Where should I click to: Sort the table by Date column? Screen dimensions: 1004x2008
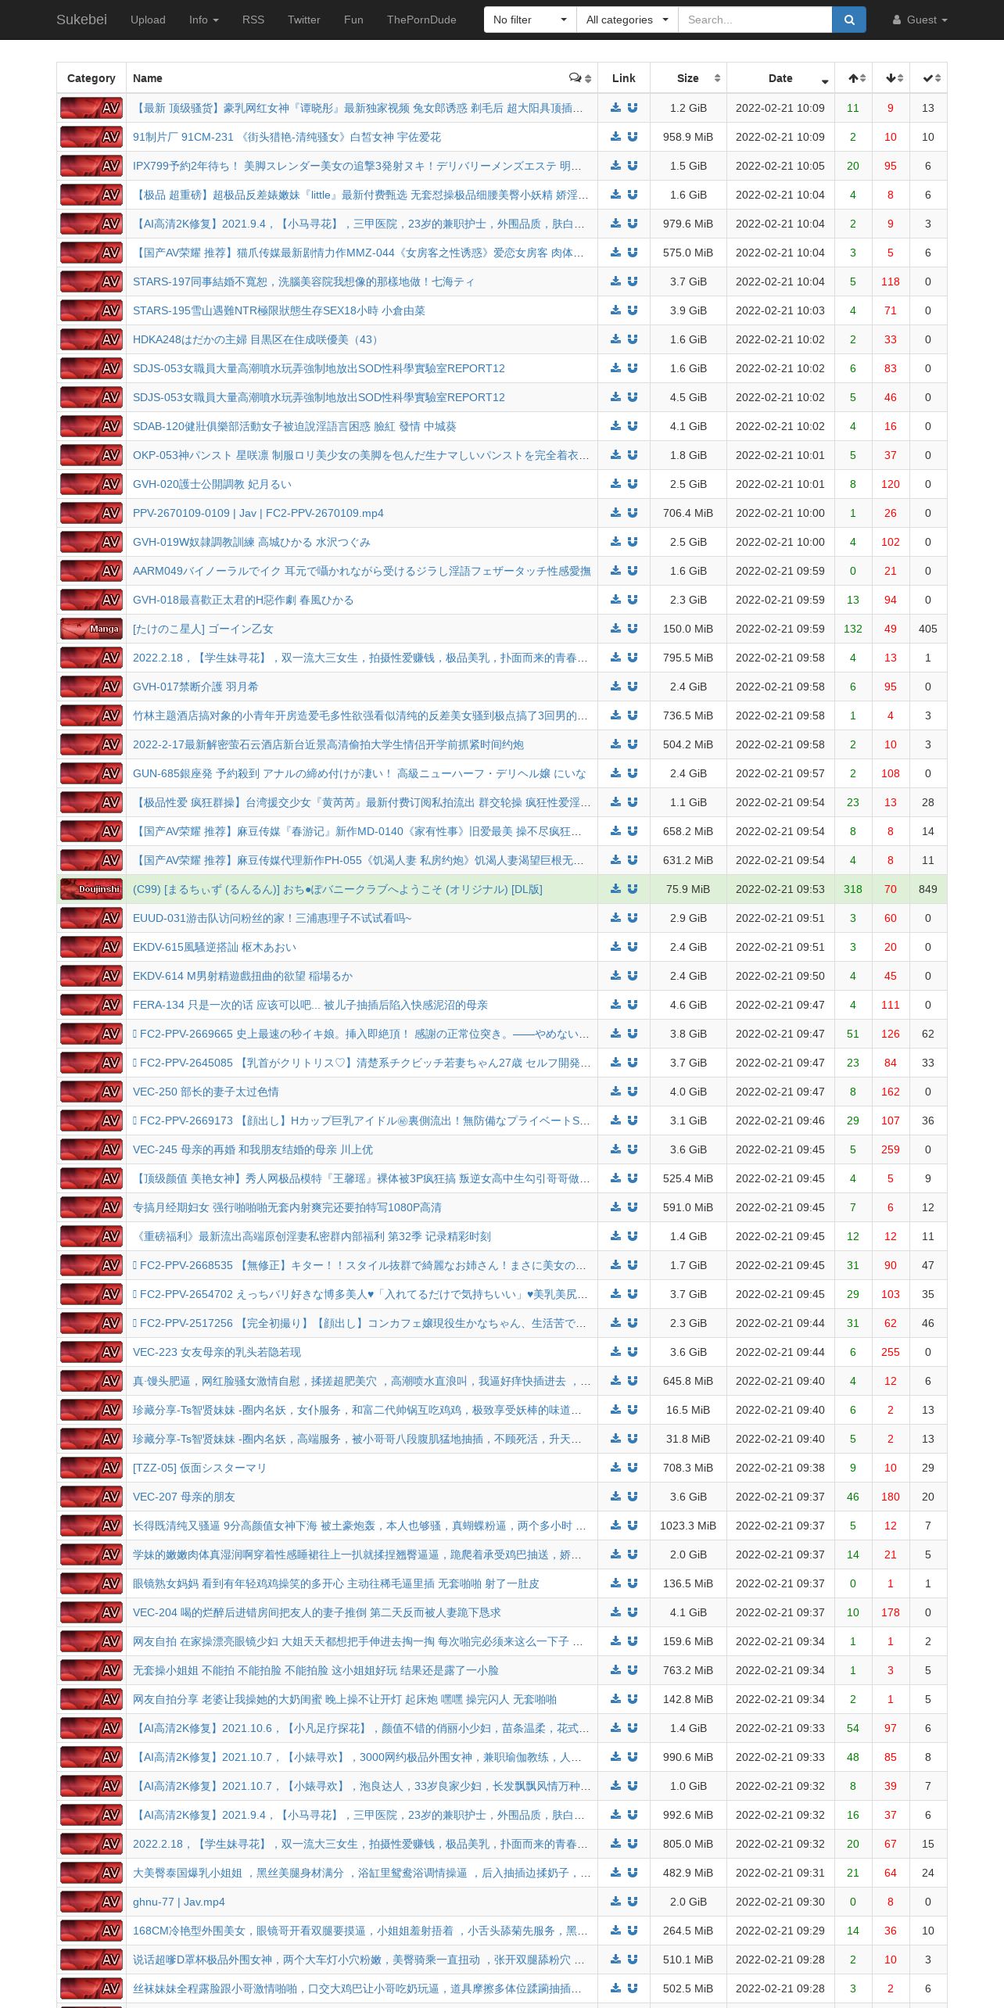(780, 78)
